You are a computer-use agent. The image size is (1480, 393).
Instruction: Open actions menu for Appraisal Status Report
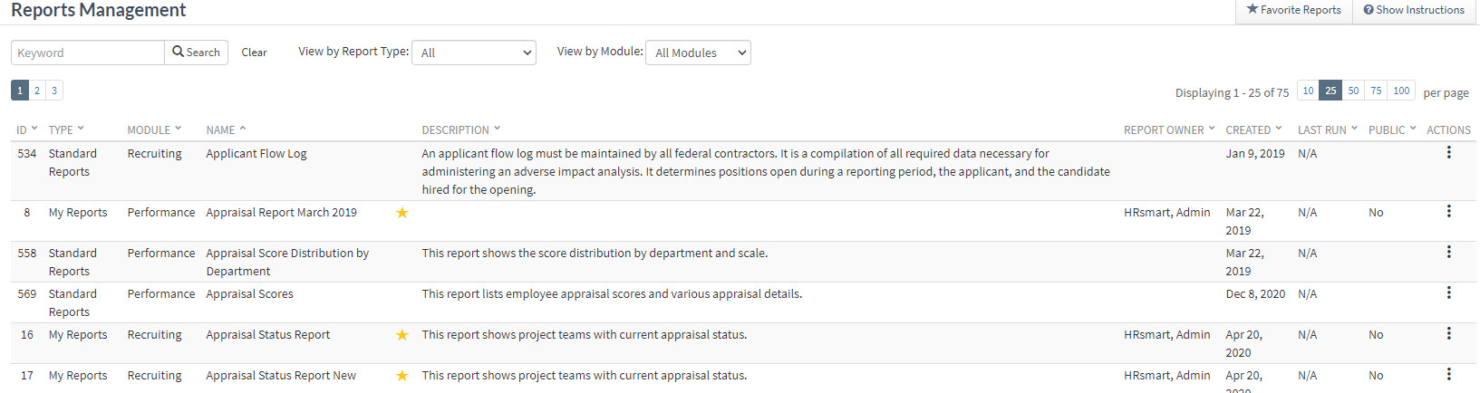pyautogui.click(x=1448, y=333)
